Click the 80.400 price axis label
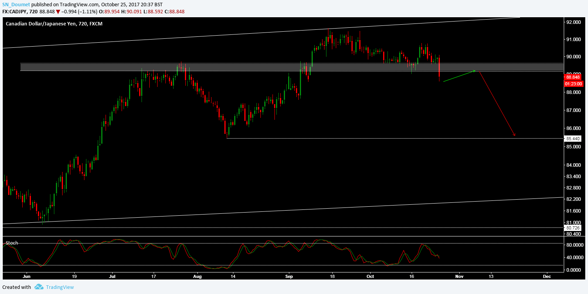This screenshot has height=294, width=588. coord(573,234)
